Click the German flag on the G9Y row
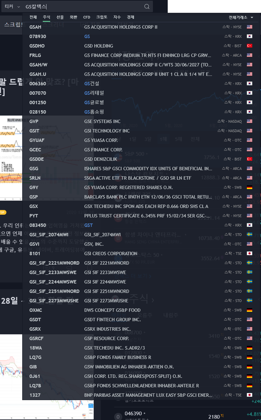This screenshot has height=420, width=261. (250, 187)
